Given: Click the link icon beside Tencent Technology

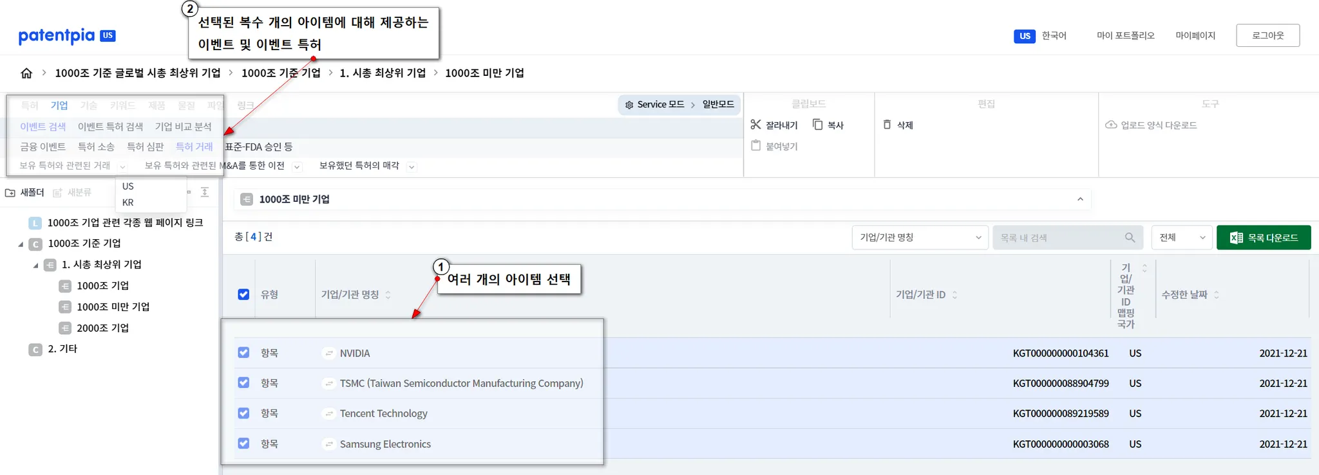Looking at the screenshot, I should tap(329, 414).
